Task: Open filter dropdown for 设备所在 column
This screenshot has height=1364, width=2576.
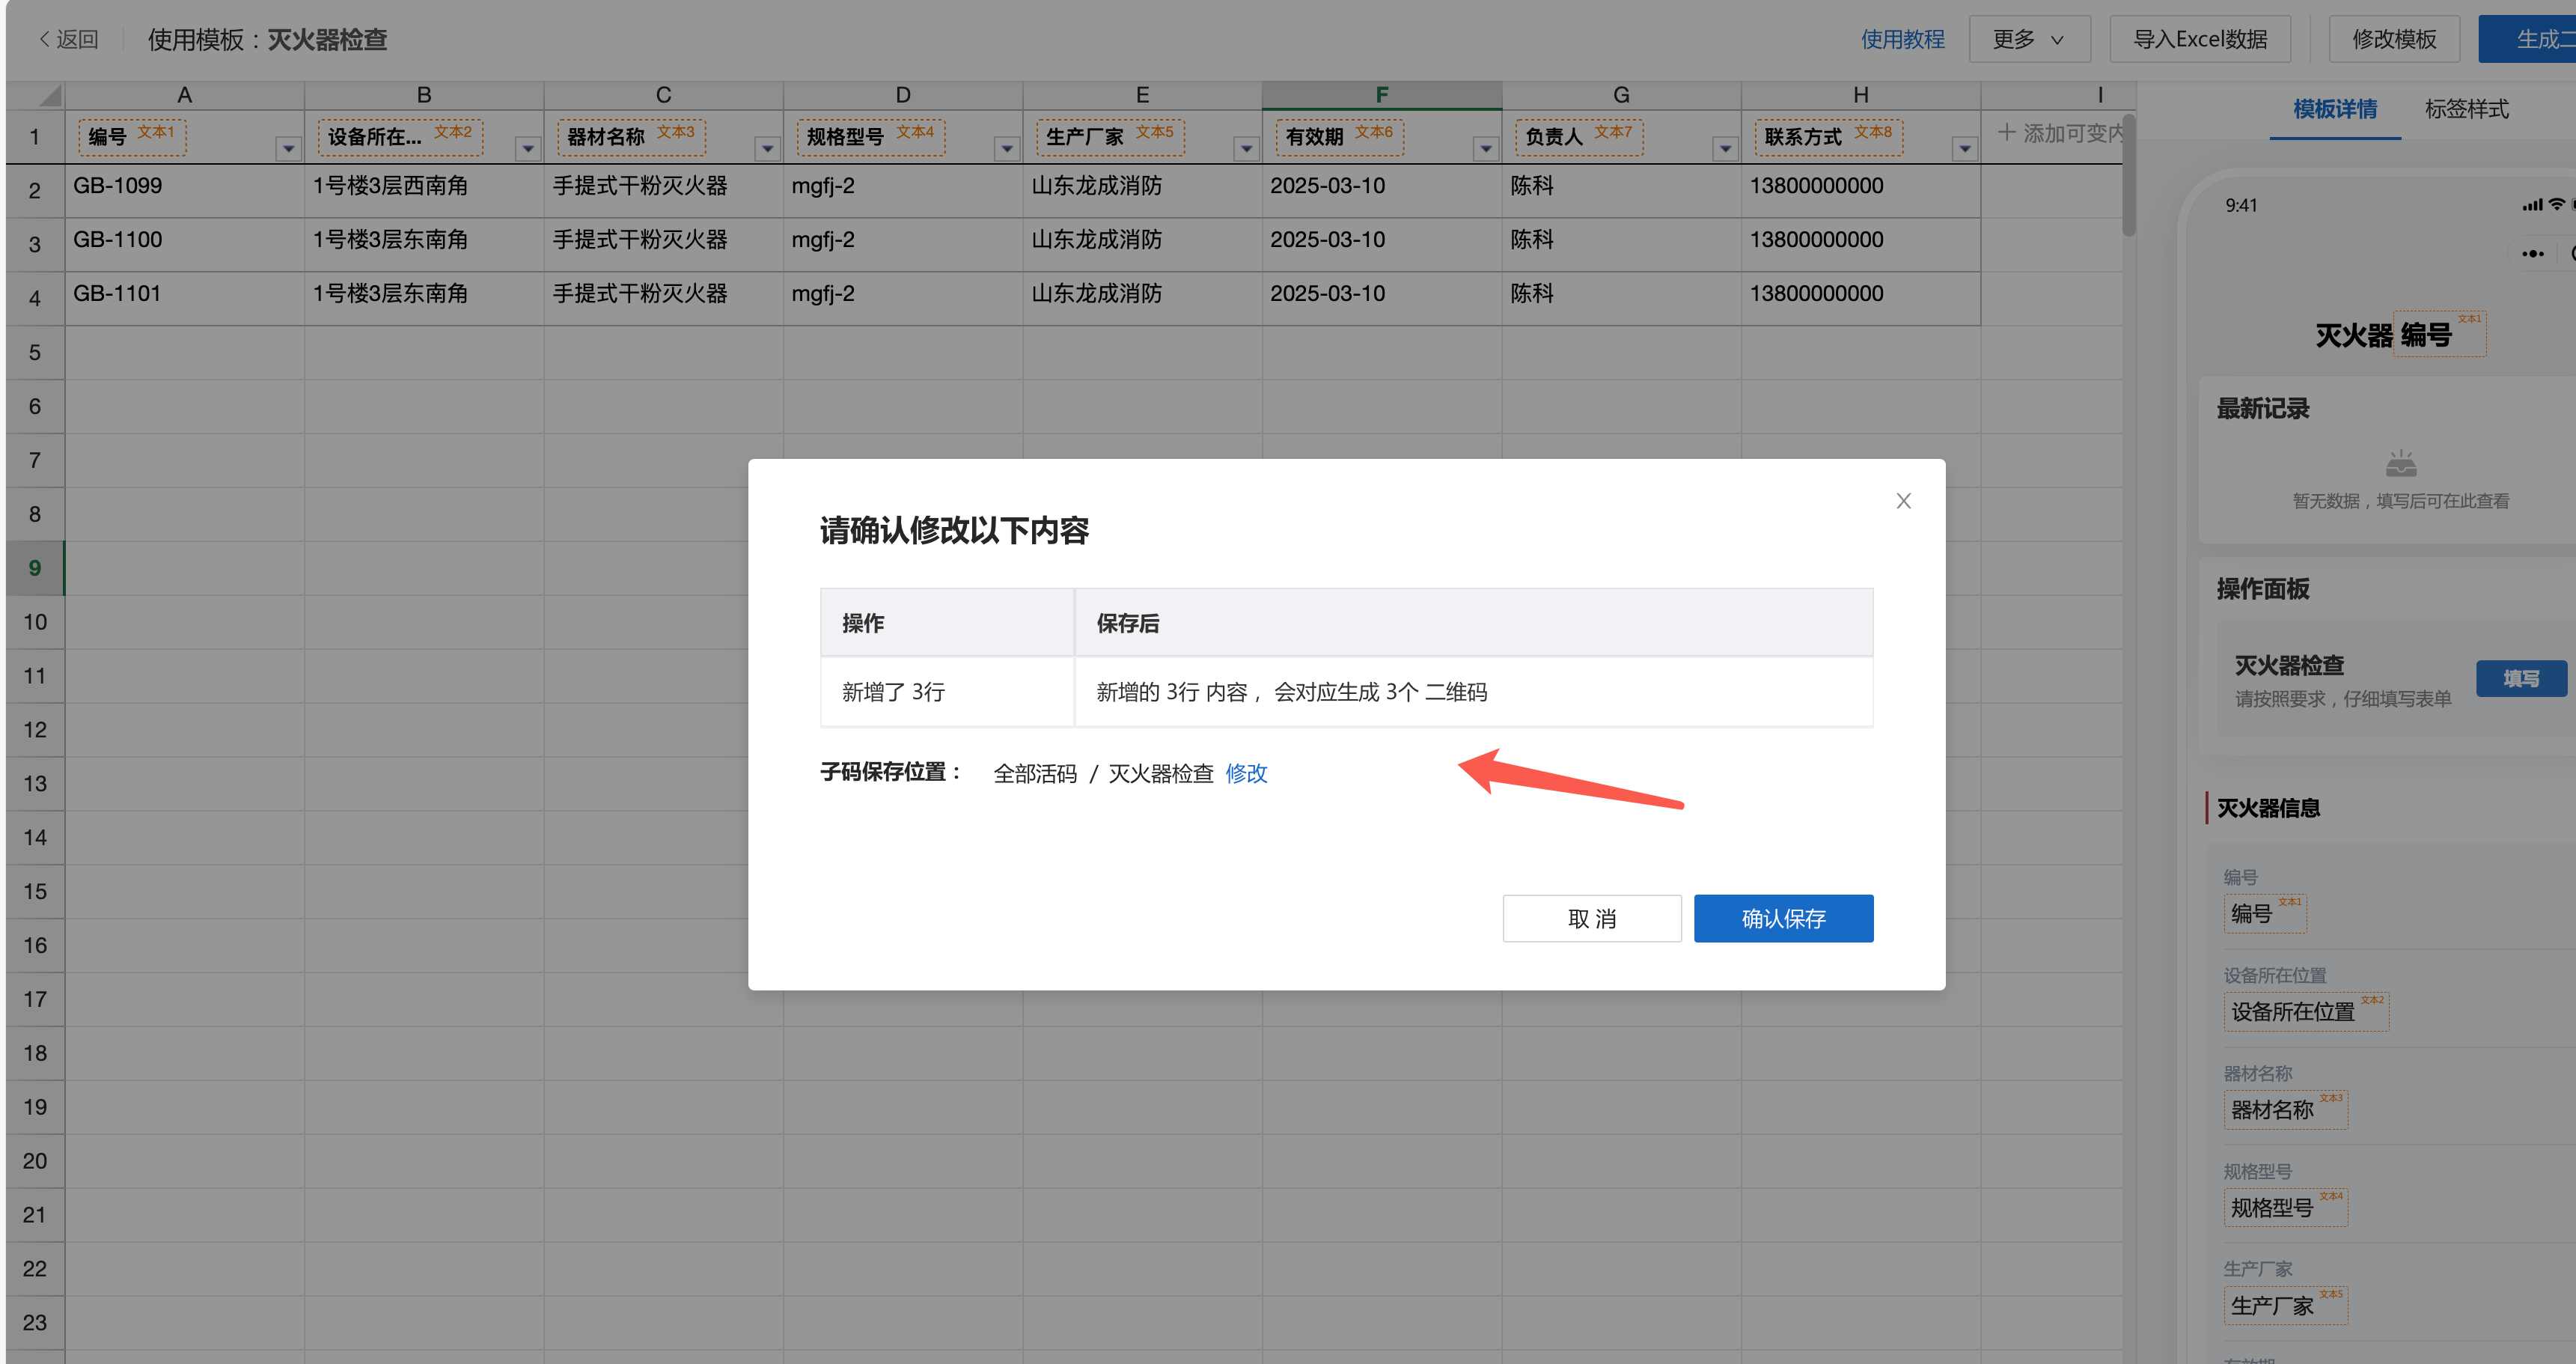Action: tap(528, 149)
